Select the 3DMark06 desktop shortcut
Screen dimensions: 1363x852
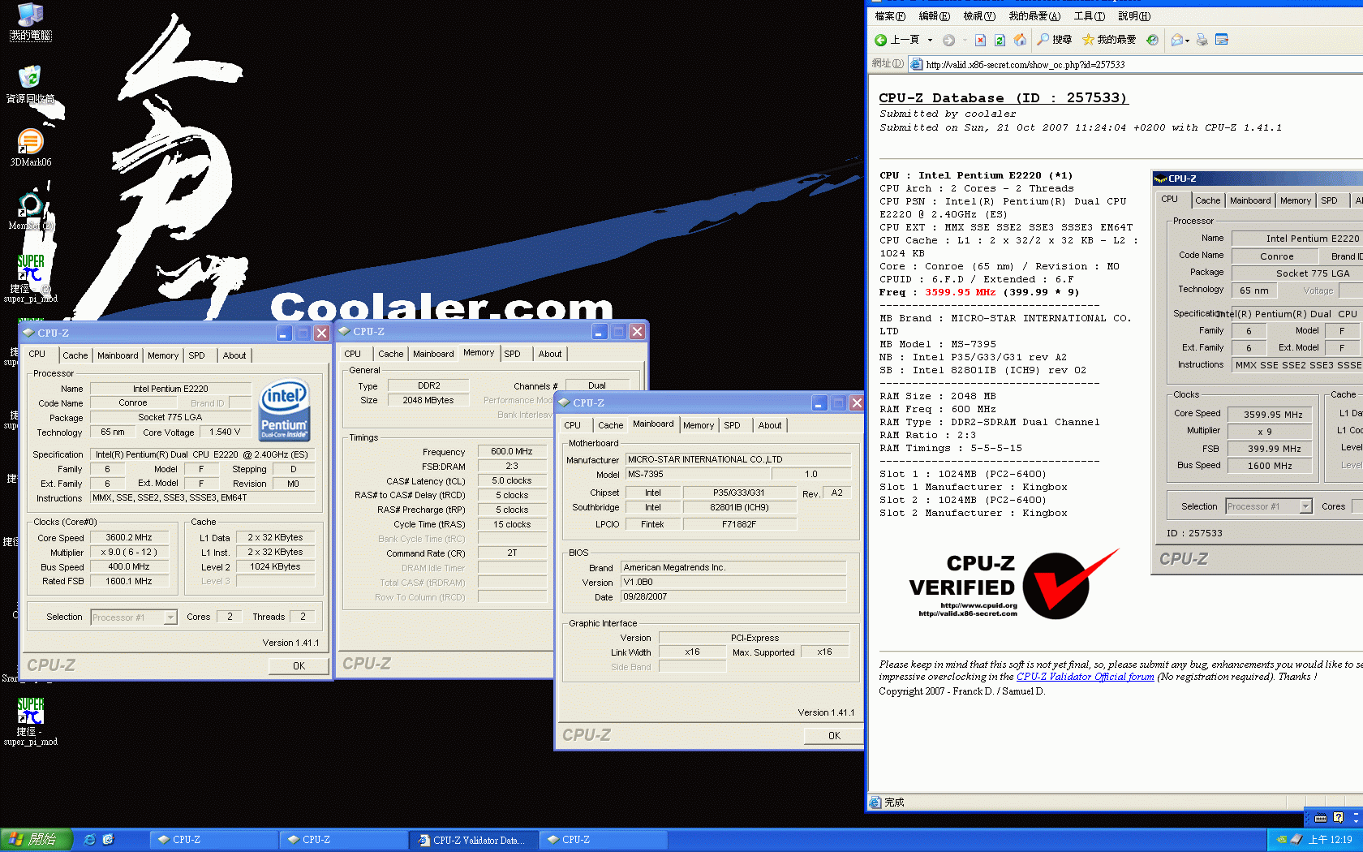tap(31, 148)
